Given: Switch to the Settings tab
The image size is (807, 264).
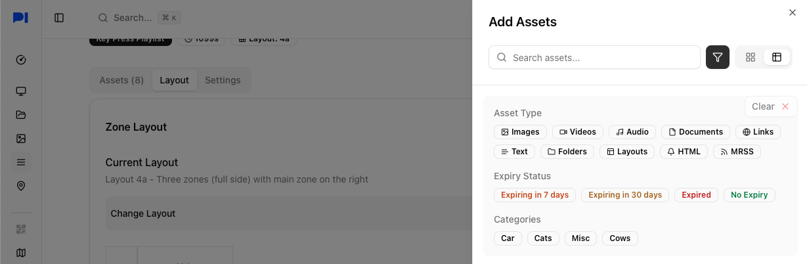Looking at the screenshot, I should click(x=223, y=80).
